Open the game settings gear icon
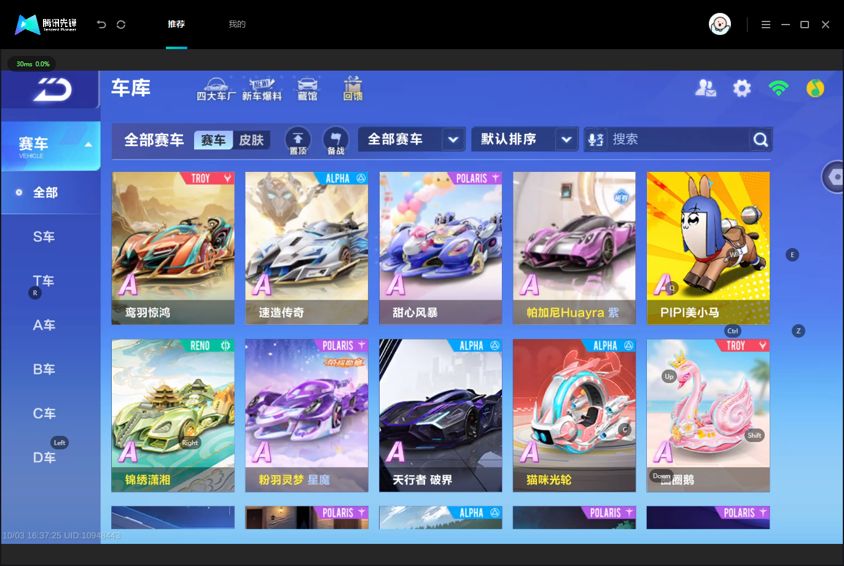This screenshot has width=844, height=566. [x=742, y=88]
